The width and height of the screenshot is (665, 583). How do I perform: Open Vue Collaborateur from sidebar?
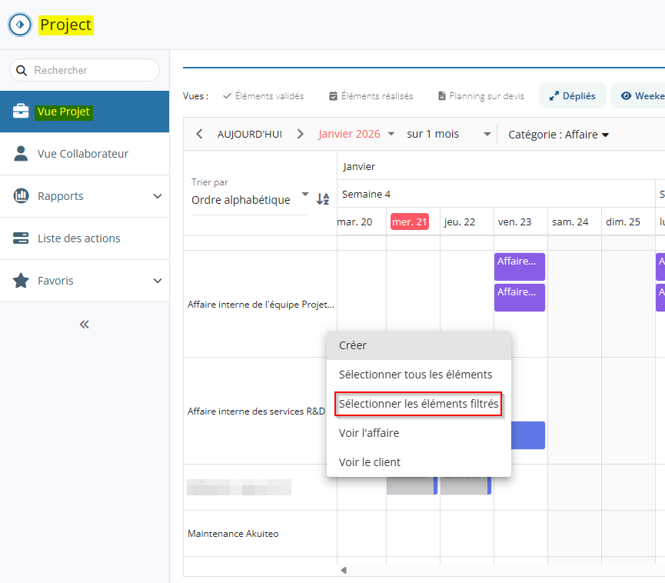point(83,154)
